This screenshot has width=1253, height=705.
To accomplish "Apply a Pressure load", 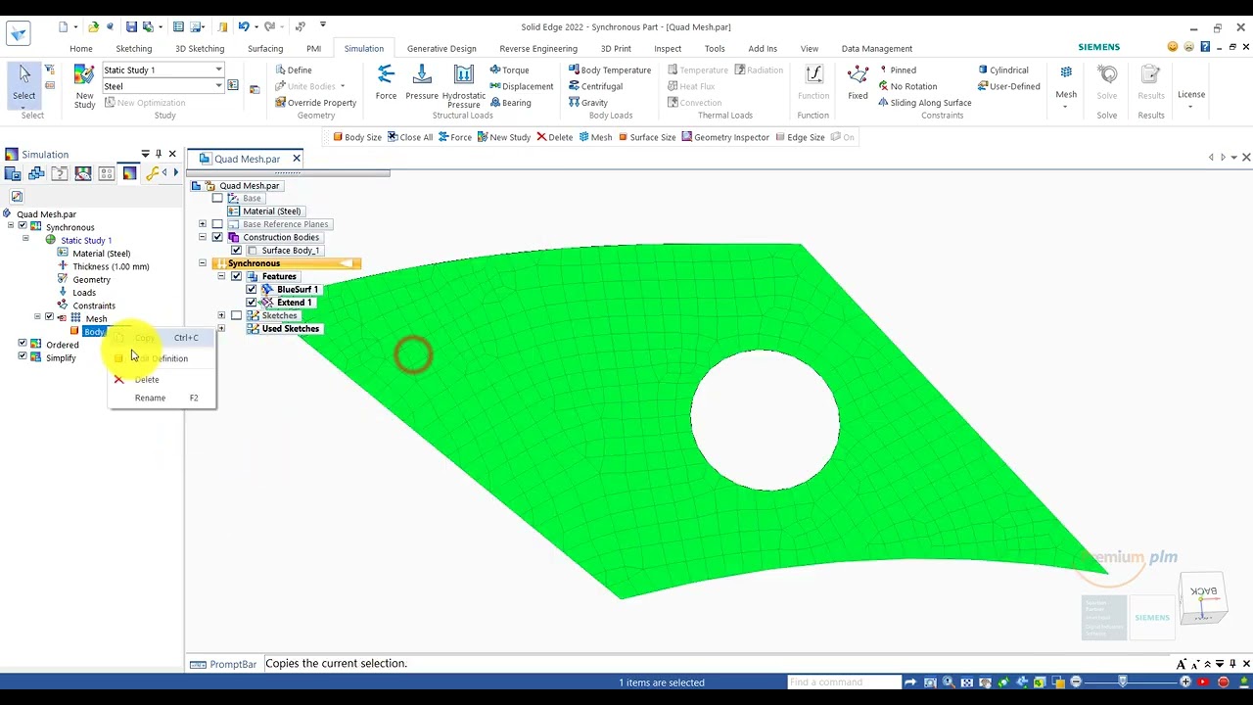I will pyautogui.click(x=422, y=82).
